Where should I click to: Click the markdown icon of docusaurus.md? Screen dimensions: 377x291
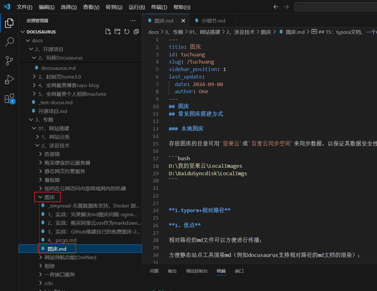coord(37,68)
